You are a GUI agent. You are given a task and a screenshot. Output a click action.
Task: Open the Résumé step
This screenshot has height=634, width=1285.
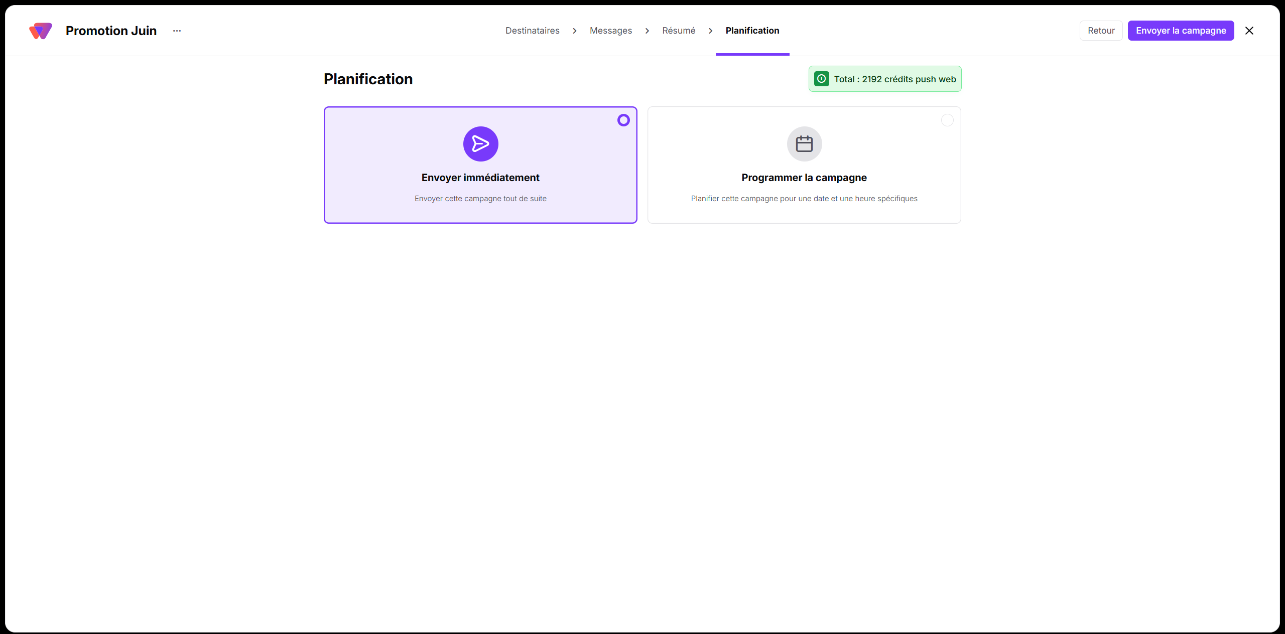[x=679, y=31]
